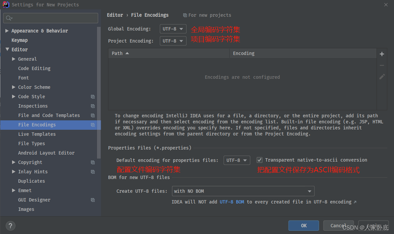Viewport: 394px width, 234px height.
Task: Click the project icon next to Copyright
Action: (93, 163)
